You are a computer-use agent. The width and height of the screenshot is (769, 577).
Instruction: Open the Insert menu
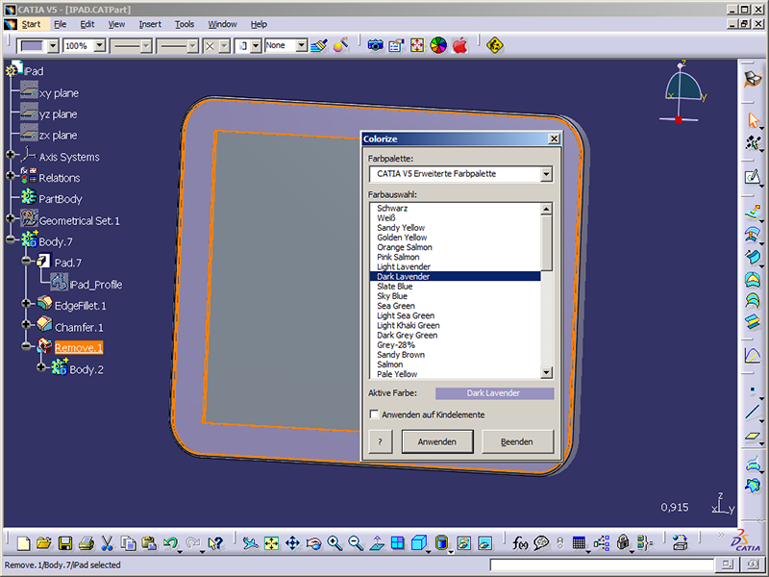(x=150, y=24)
